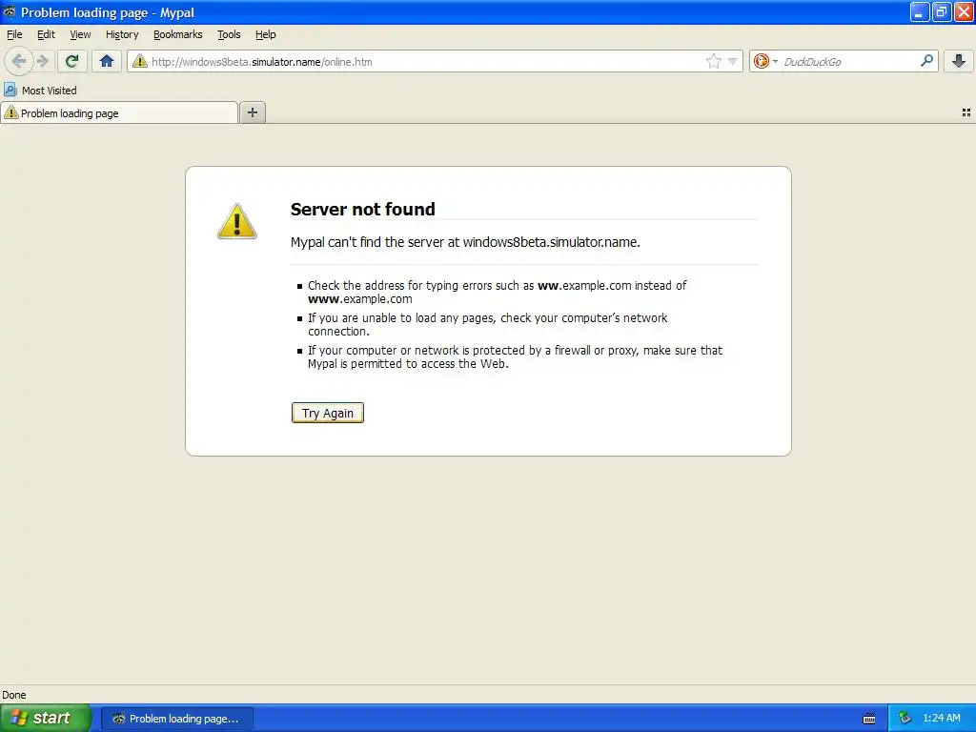
Task: Open the View menu
Action: [x=80, y=34]
